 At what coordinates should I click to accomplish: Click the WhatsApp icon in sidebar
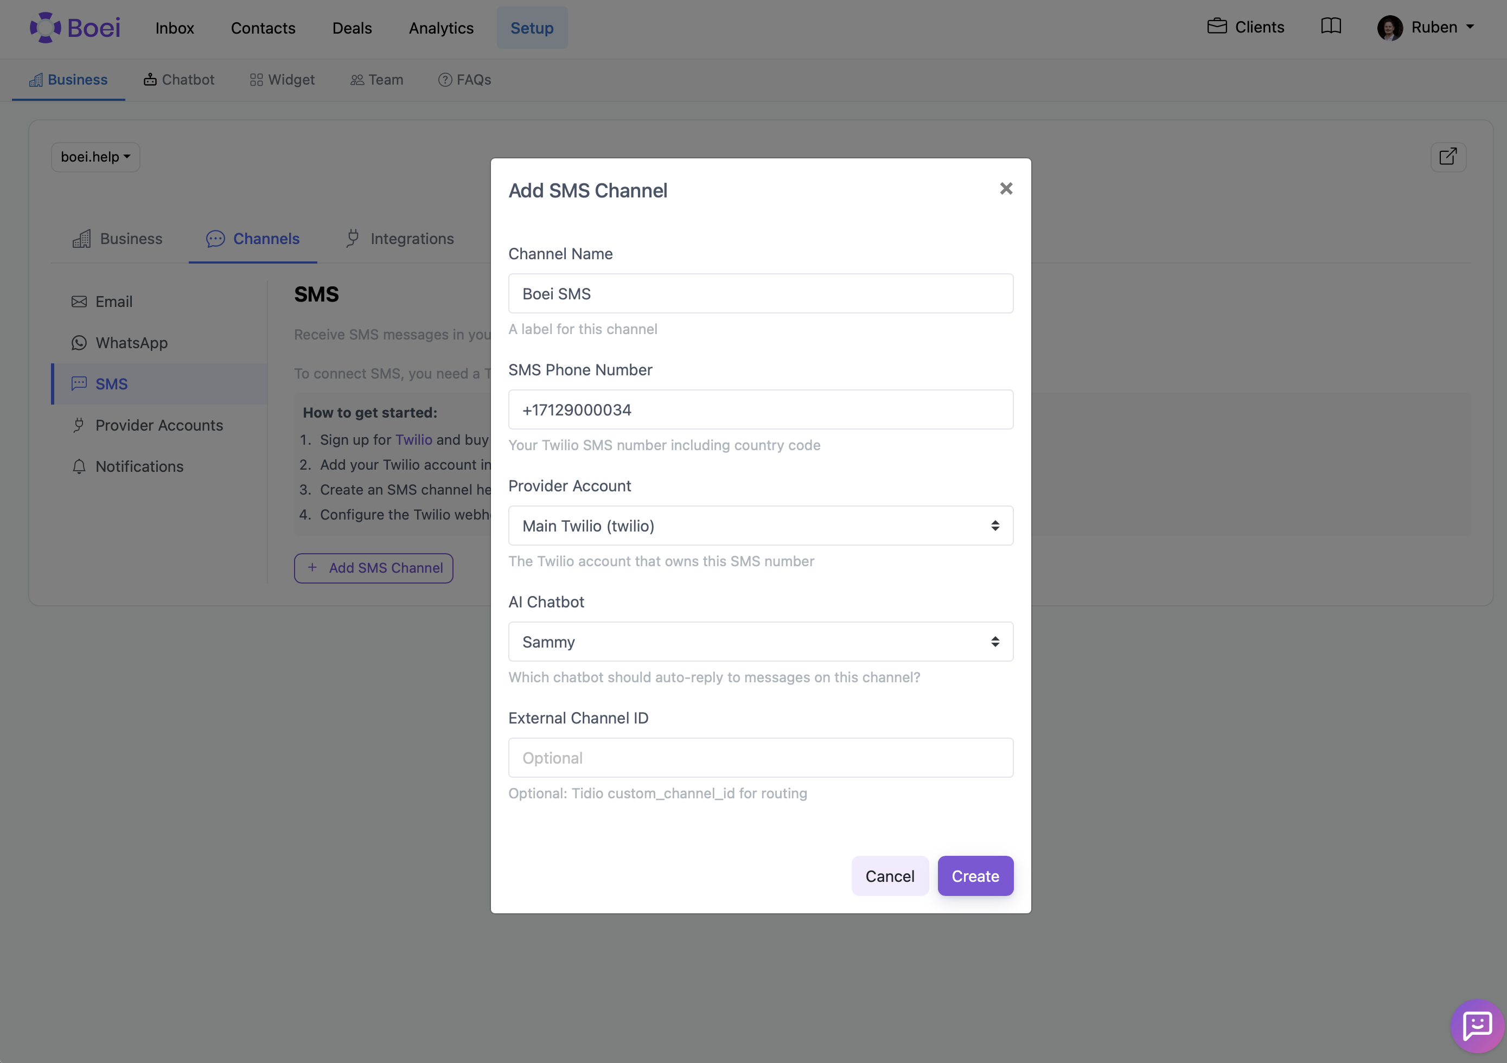tap(79, 343)
